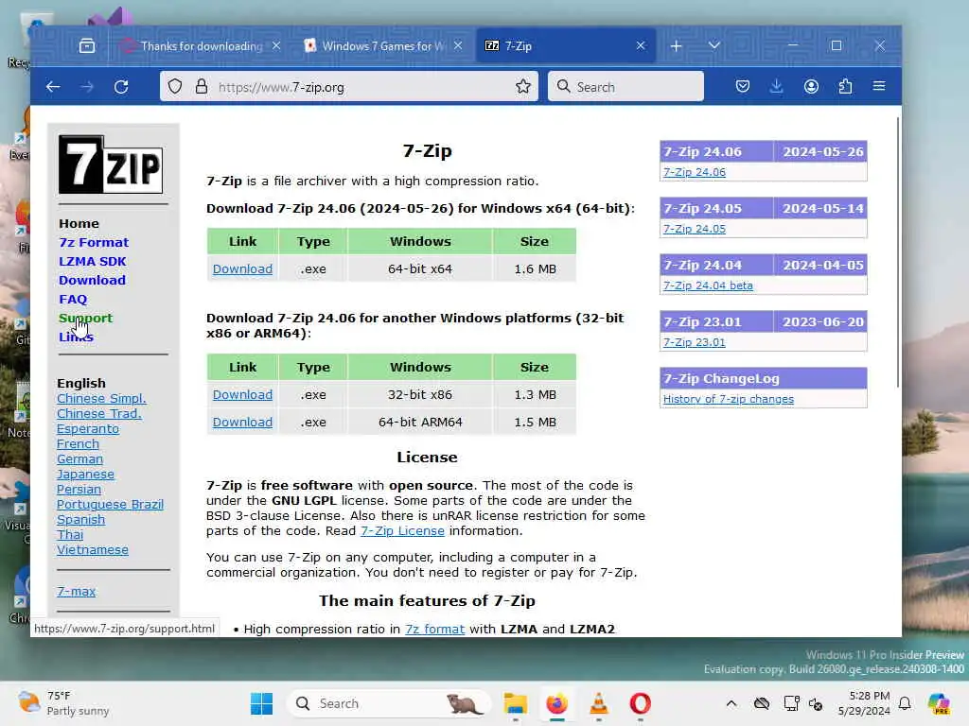Open the Support page
Image resolution: width=969 pixels, height=726 pixels.
coord(85,318)
